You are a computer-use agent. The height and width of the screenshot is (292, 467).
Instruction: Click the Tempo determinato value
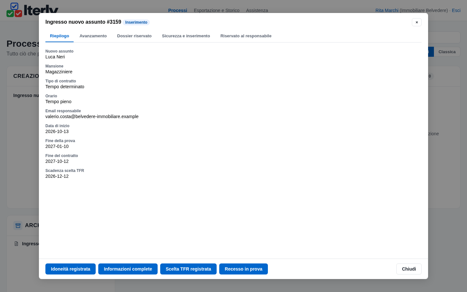click(x=65, y=87)
